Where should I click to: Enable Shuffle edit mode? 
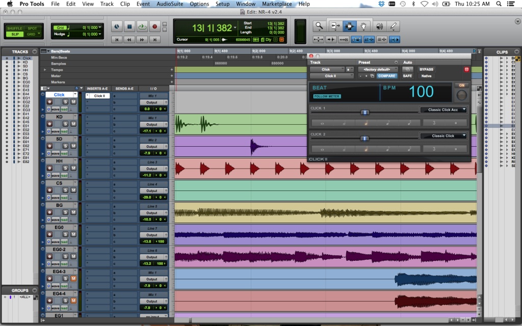15,28
